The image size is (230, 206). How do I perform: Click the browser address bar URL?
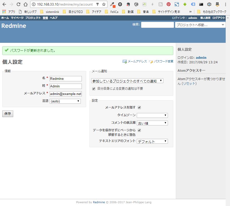(x=65, y=4)
